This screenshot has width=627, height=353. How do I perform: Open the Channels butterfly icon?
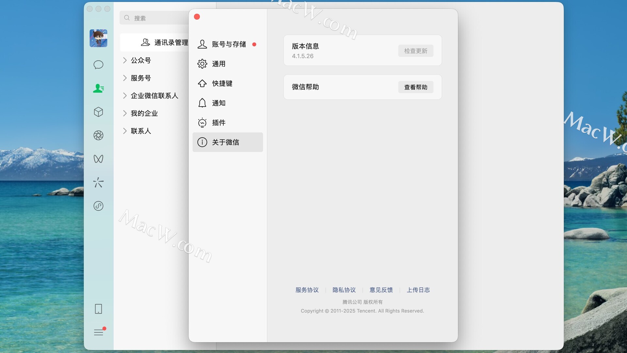point(98,159)
